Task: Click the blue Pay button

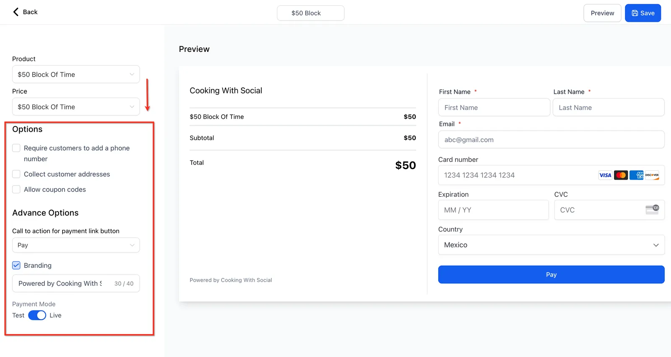Action: 551,275
